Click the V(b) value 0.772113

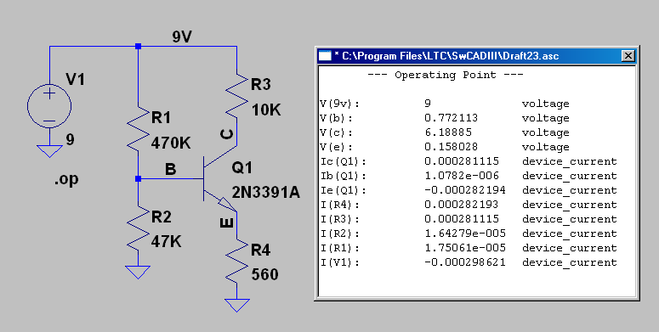coord(451,118)
